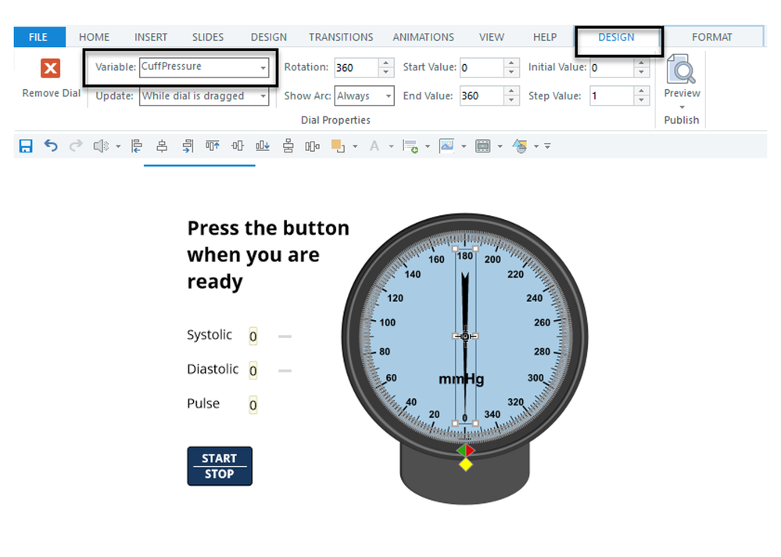Align objects left using toolbar icon
This screenshot has height=557, width=781.
[137, 146]
